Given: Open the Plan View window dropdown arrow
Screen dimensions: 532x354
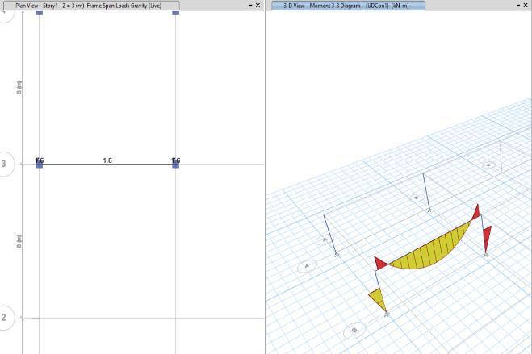Looking at the screenshot, I should point(250,6).
